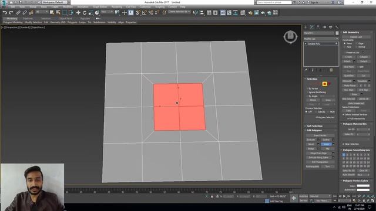Viewport: 376px width, 211px height.
Task: Expand the Soft Selection rollout
Action: (x=314, y=126)
